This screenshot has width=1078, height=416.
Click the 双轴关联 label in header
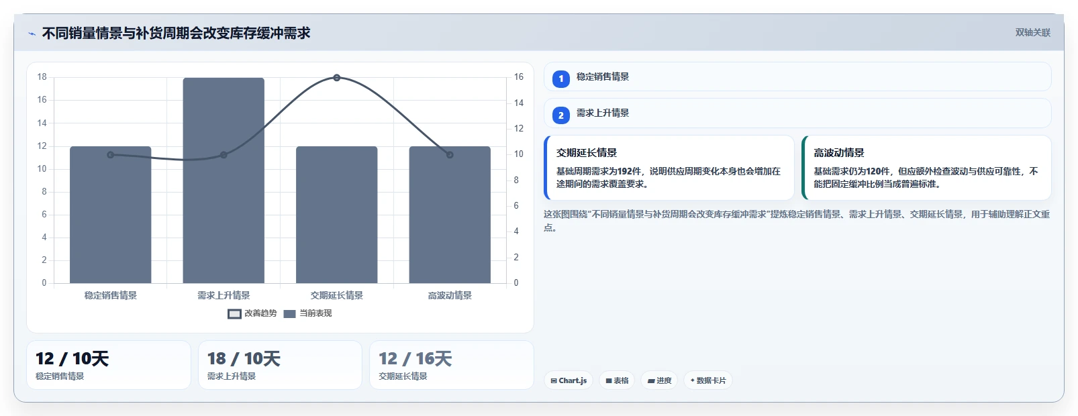pyautogui.click(x=1032, y=32)
